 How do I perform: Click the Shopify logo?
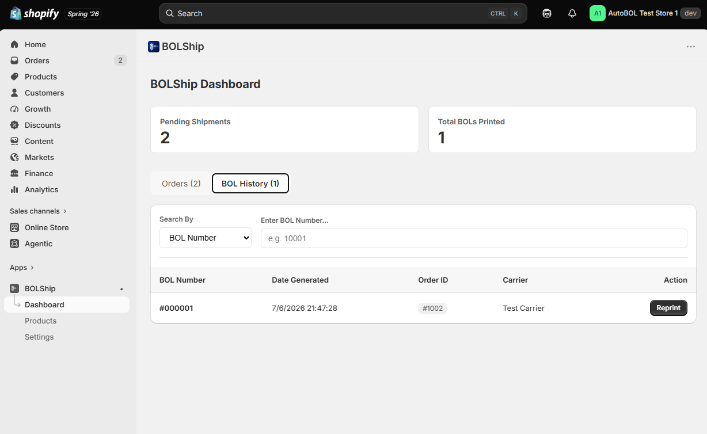pos(35,13)
